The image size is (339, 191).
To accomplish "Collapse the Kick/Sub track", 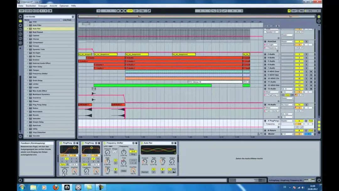I will [x=265, y=41].
